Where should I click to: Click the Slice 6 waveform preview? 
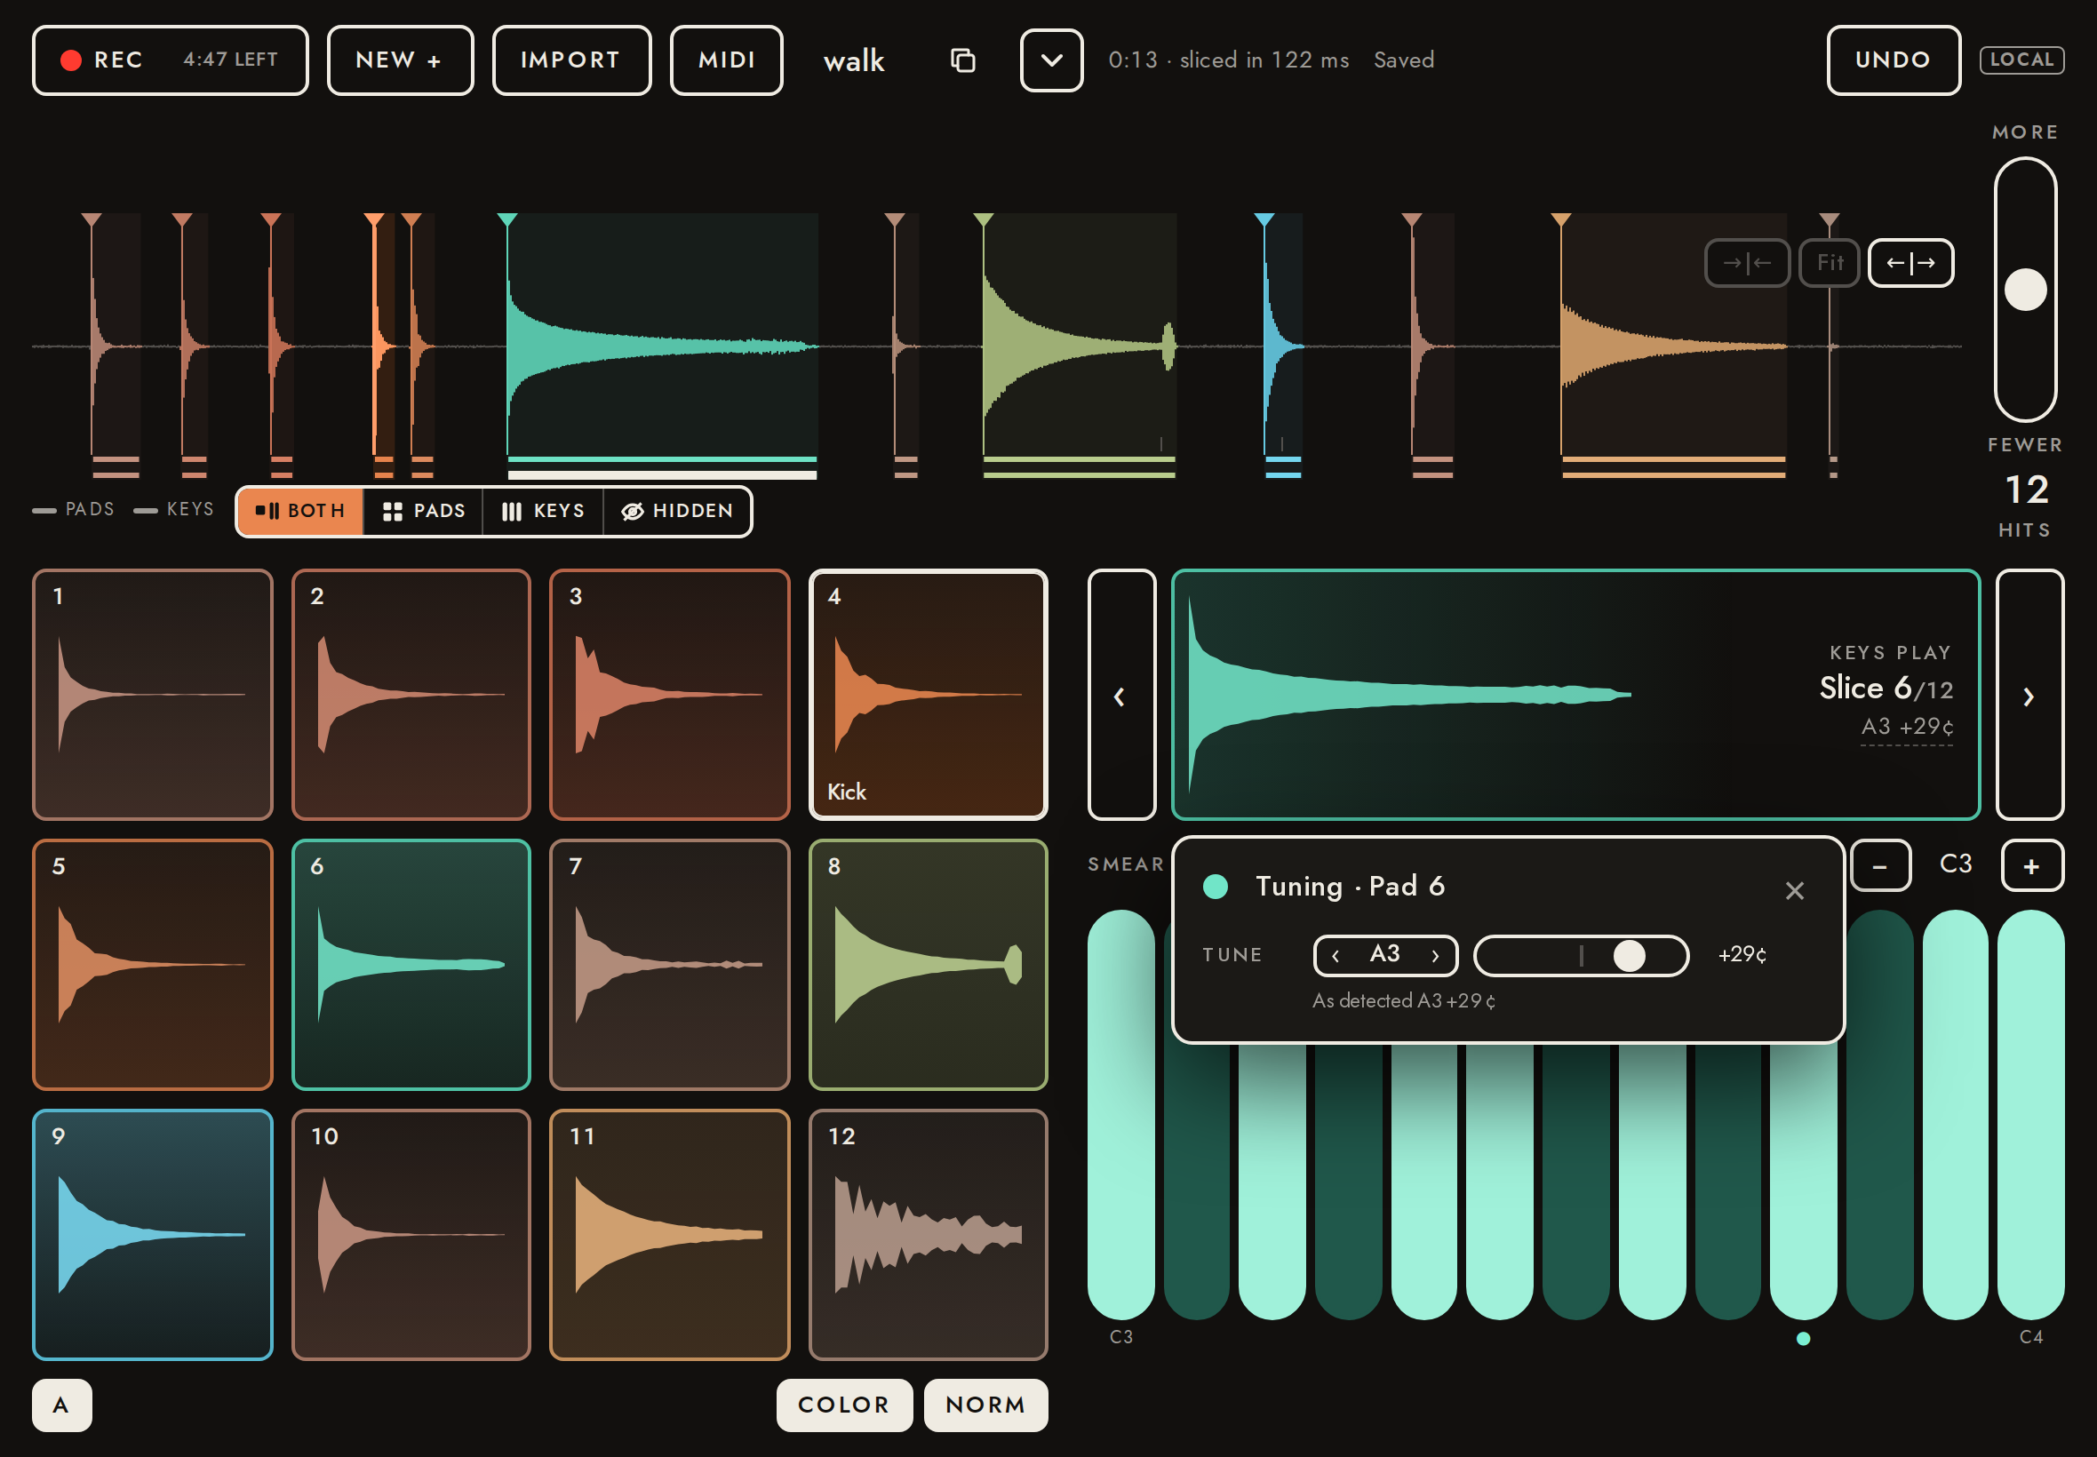coord(1575,695)
